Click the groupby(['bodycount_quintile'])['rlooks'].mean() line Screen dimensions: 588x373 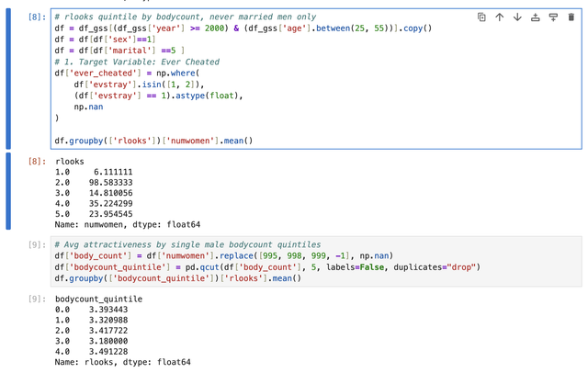pyautogui.click(x=177, y=278)
